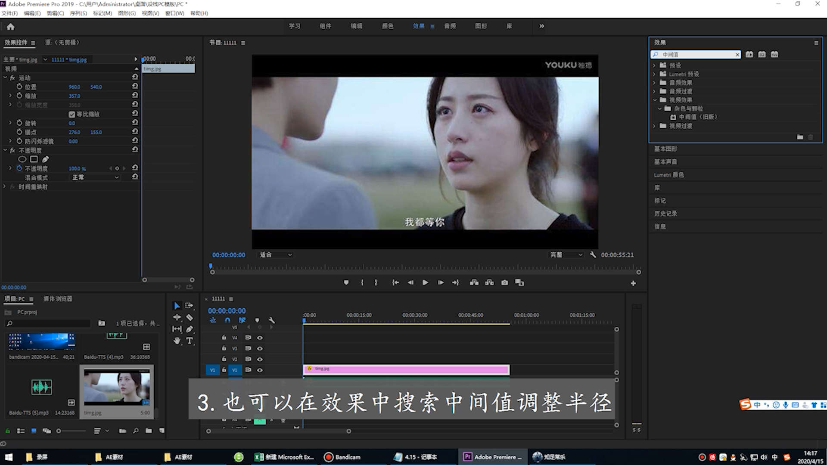Draw an ellipse mask for opacity
The height and width of the screenshot is (465, 827).
tap(22, 159)
